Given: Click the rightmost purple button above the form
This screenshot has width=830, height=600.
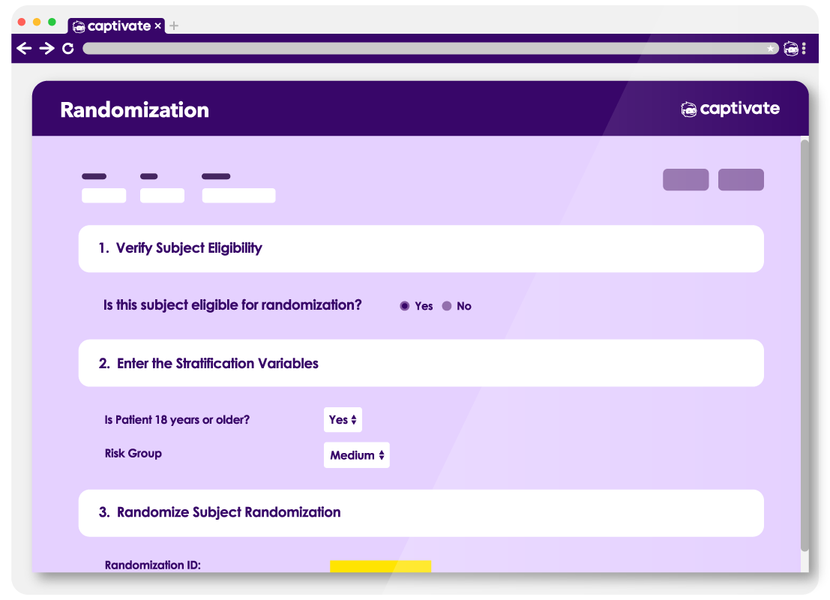Looking at the screenshot, I should (741, 180).
